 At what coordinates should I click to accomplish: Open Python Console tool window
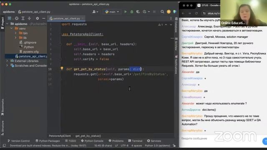pos(92,141)
